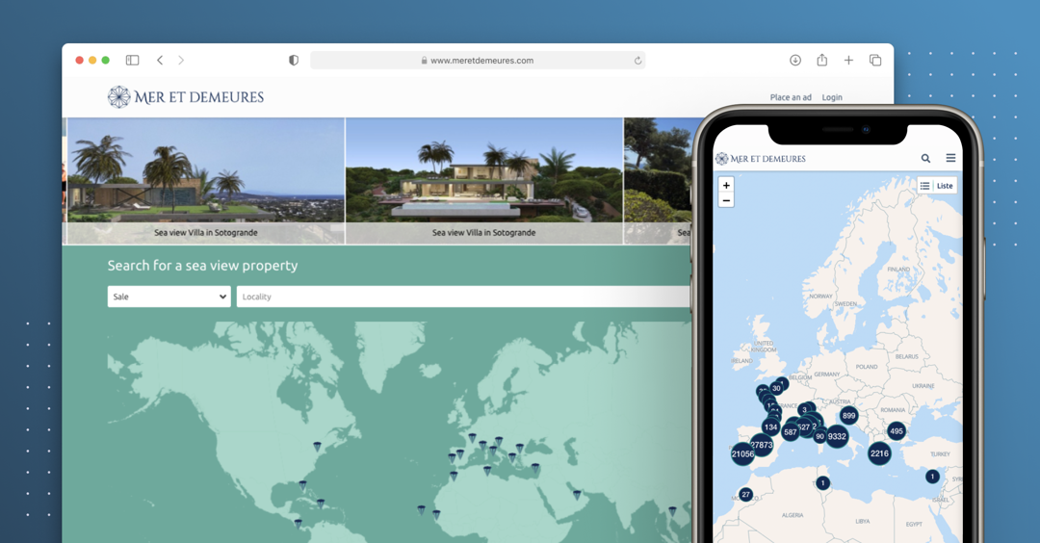Select the 9332 map cluster
Viewport: 1040px width, 543px height.
837,436
